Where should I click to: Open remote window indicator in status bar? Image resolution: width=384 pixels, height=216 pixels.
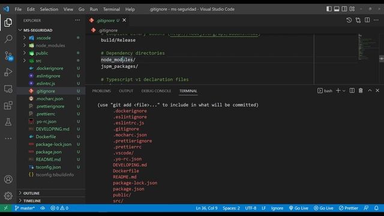click(x=5, y=208)
